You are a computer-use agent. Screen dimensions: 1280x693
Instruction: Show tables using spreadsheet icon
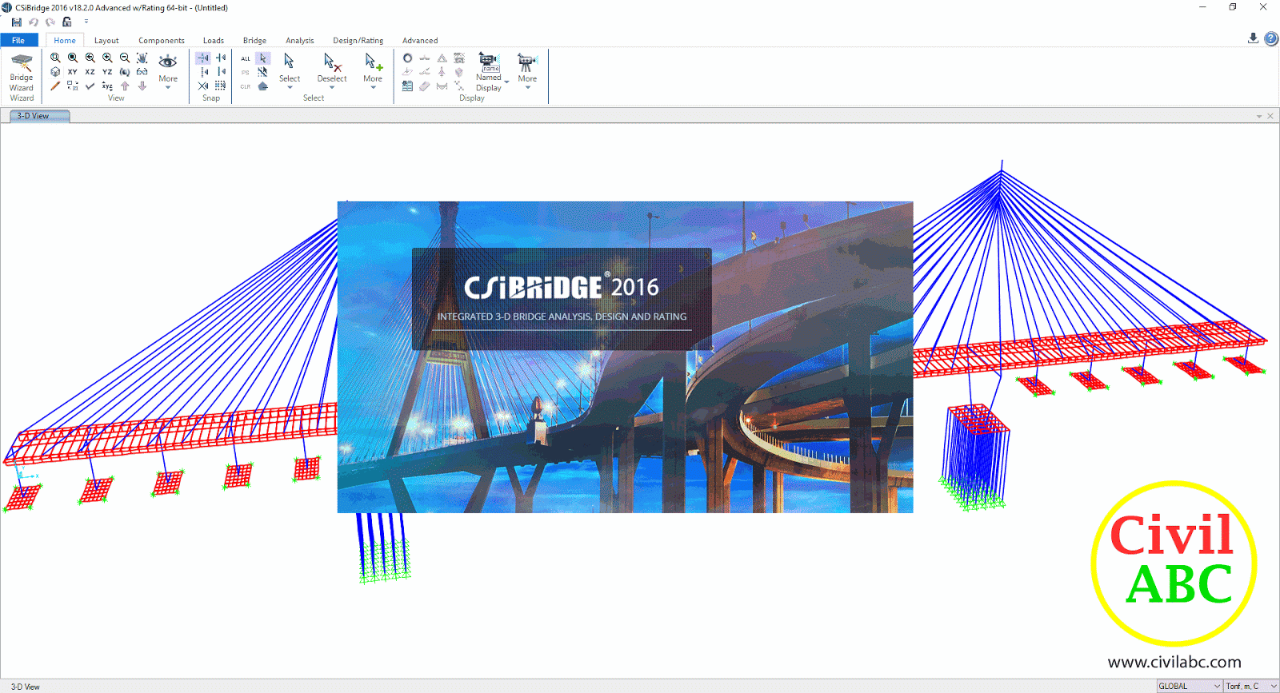(408, 86)
